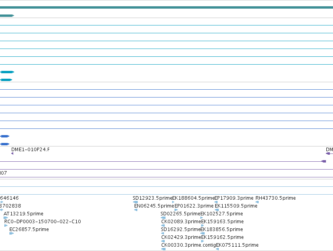Open the EK115509.5prime EST label
Viewport: 333px width, 251px height.
(x=236, y=206)
